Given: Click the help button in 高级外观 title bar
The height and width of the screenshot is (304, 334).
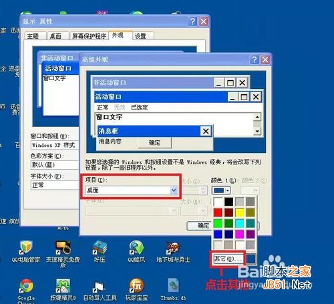Looking at the screenshot, I should click(x=254, y=59).
